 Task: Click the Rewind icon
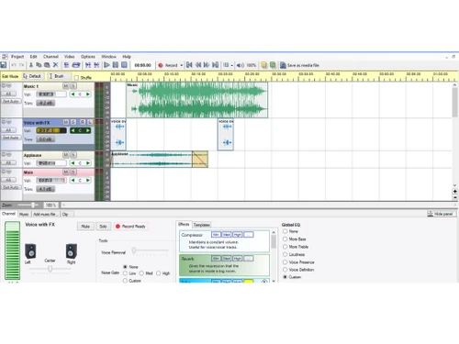[198, 65]
